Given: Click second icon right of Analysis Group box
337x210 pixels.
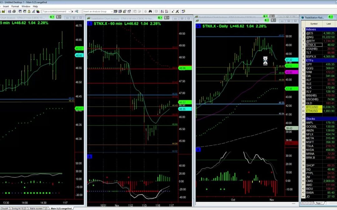Looking at the screenshot, I should [x=120, y=12].
